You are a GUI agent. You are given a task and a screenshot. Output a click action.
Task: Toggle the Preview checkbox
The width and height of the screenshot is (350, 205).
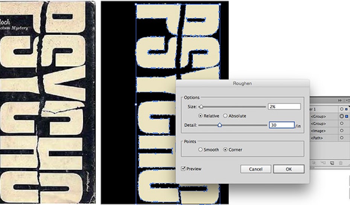coord(183,168)
